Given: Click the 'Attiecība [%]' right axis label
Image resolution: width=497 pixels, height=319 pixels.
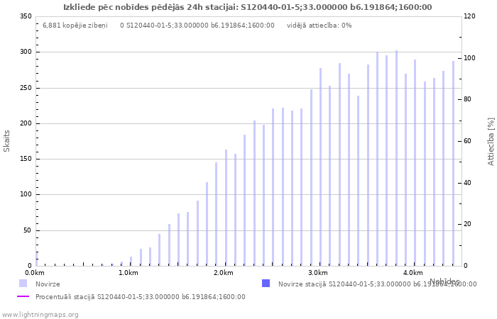Looking at the screenshot, I should click(x=491, y=141).
